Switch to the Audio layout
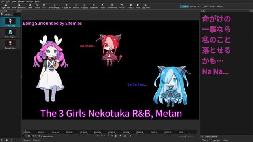This screenshot has height=142, width=253. coord(212,6)
